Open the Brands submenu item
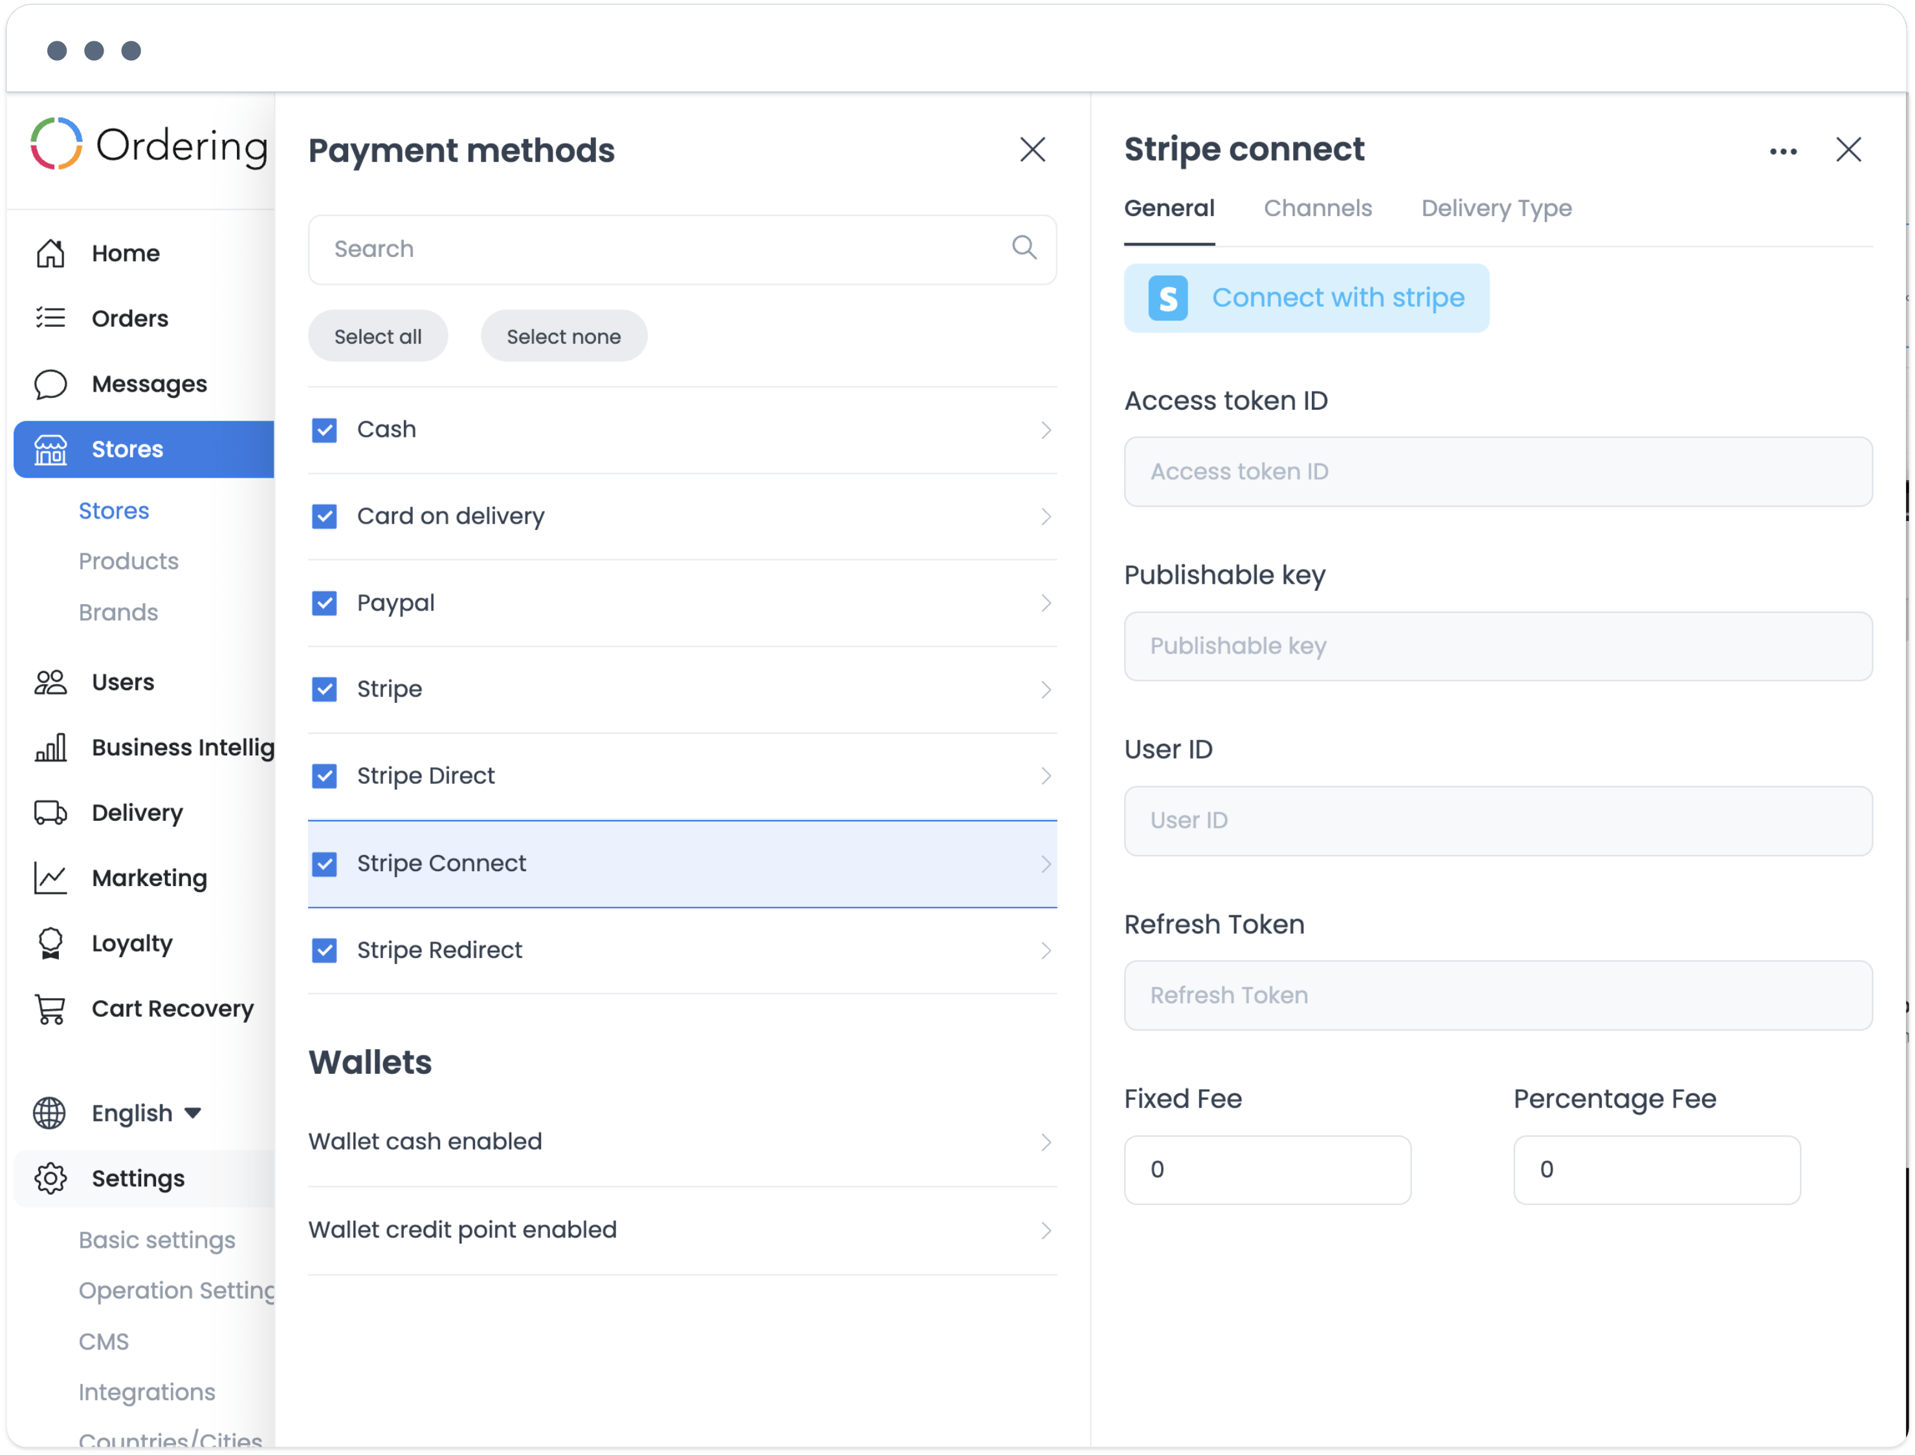This screenshot has width=1915, height=1455. coord(118,612)
